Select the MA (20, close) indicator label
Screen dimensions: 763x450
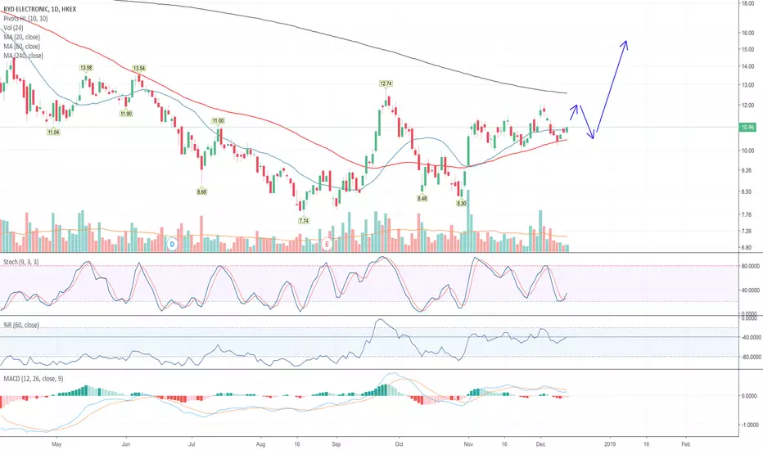[22, 37]
